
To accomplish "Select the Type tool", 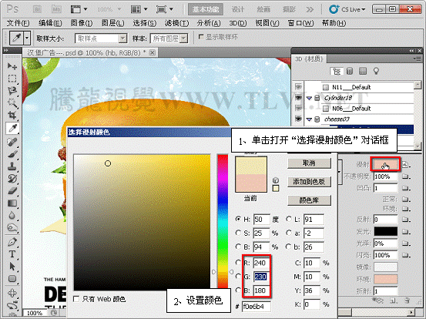I will click(12, 254).
